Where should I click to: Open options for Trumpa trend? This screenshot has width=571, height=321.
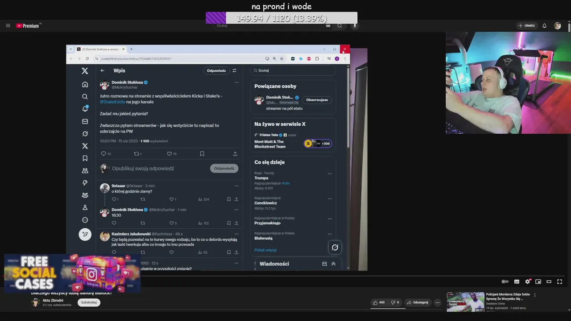[x=330, y=174]
